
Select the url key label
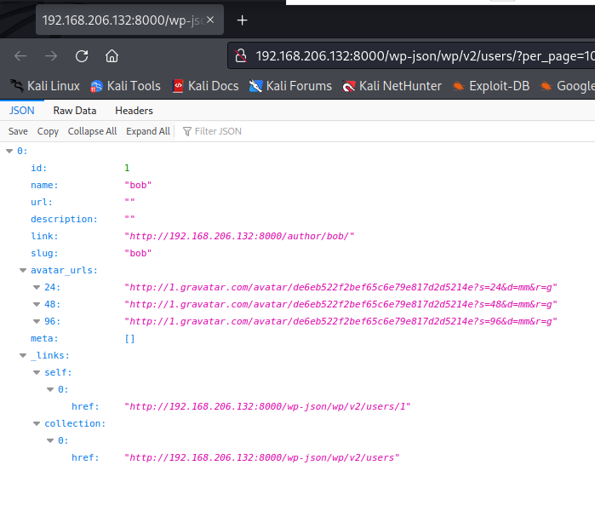tap(42, 202)
